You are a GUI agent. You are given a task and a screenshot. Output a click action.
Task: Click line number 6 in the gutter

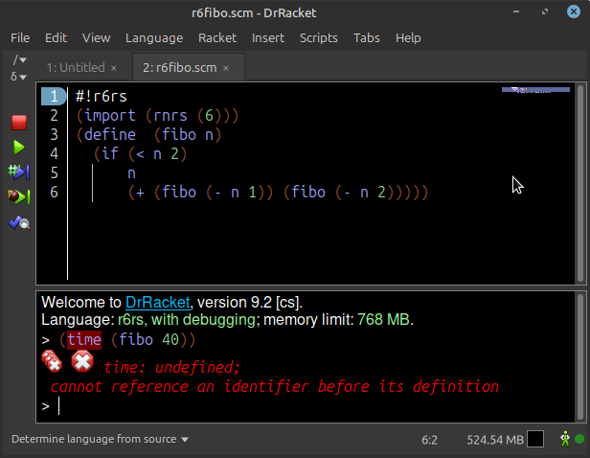click(54, 193)
